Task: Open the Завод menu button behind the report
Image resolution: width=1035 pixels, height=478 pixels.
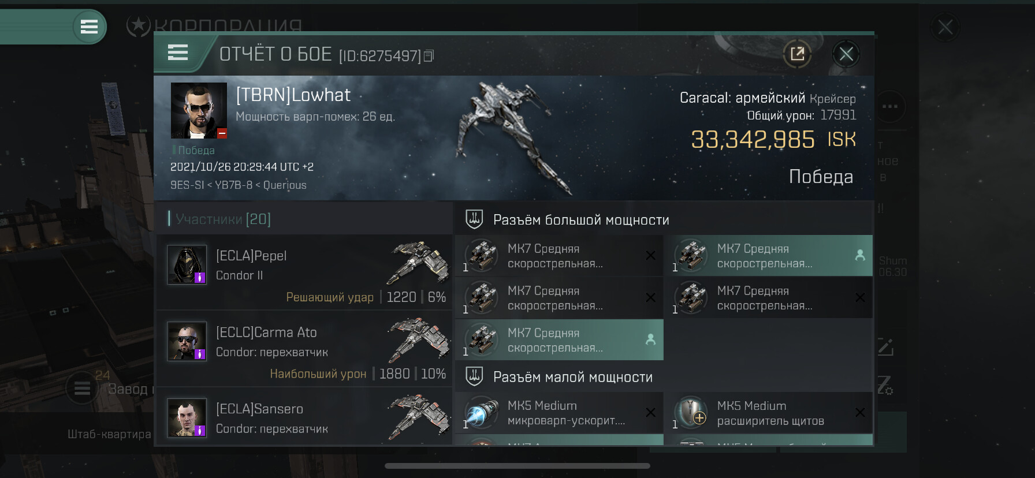Action: point(82,389)
